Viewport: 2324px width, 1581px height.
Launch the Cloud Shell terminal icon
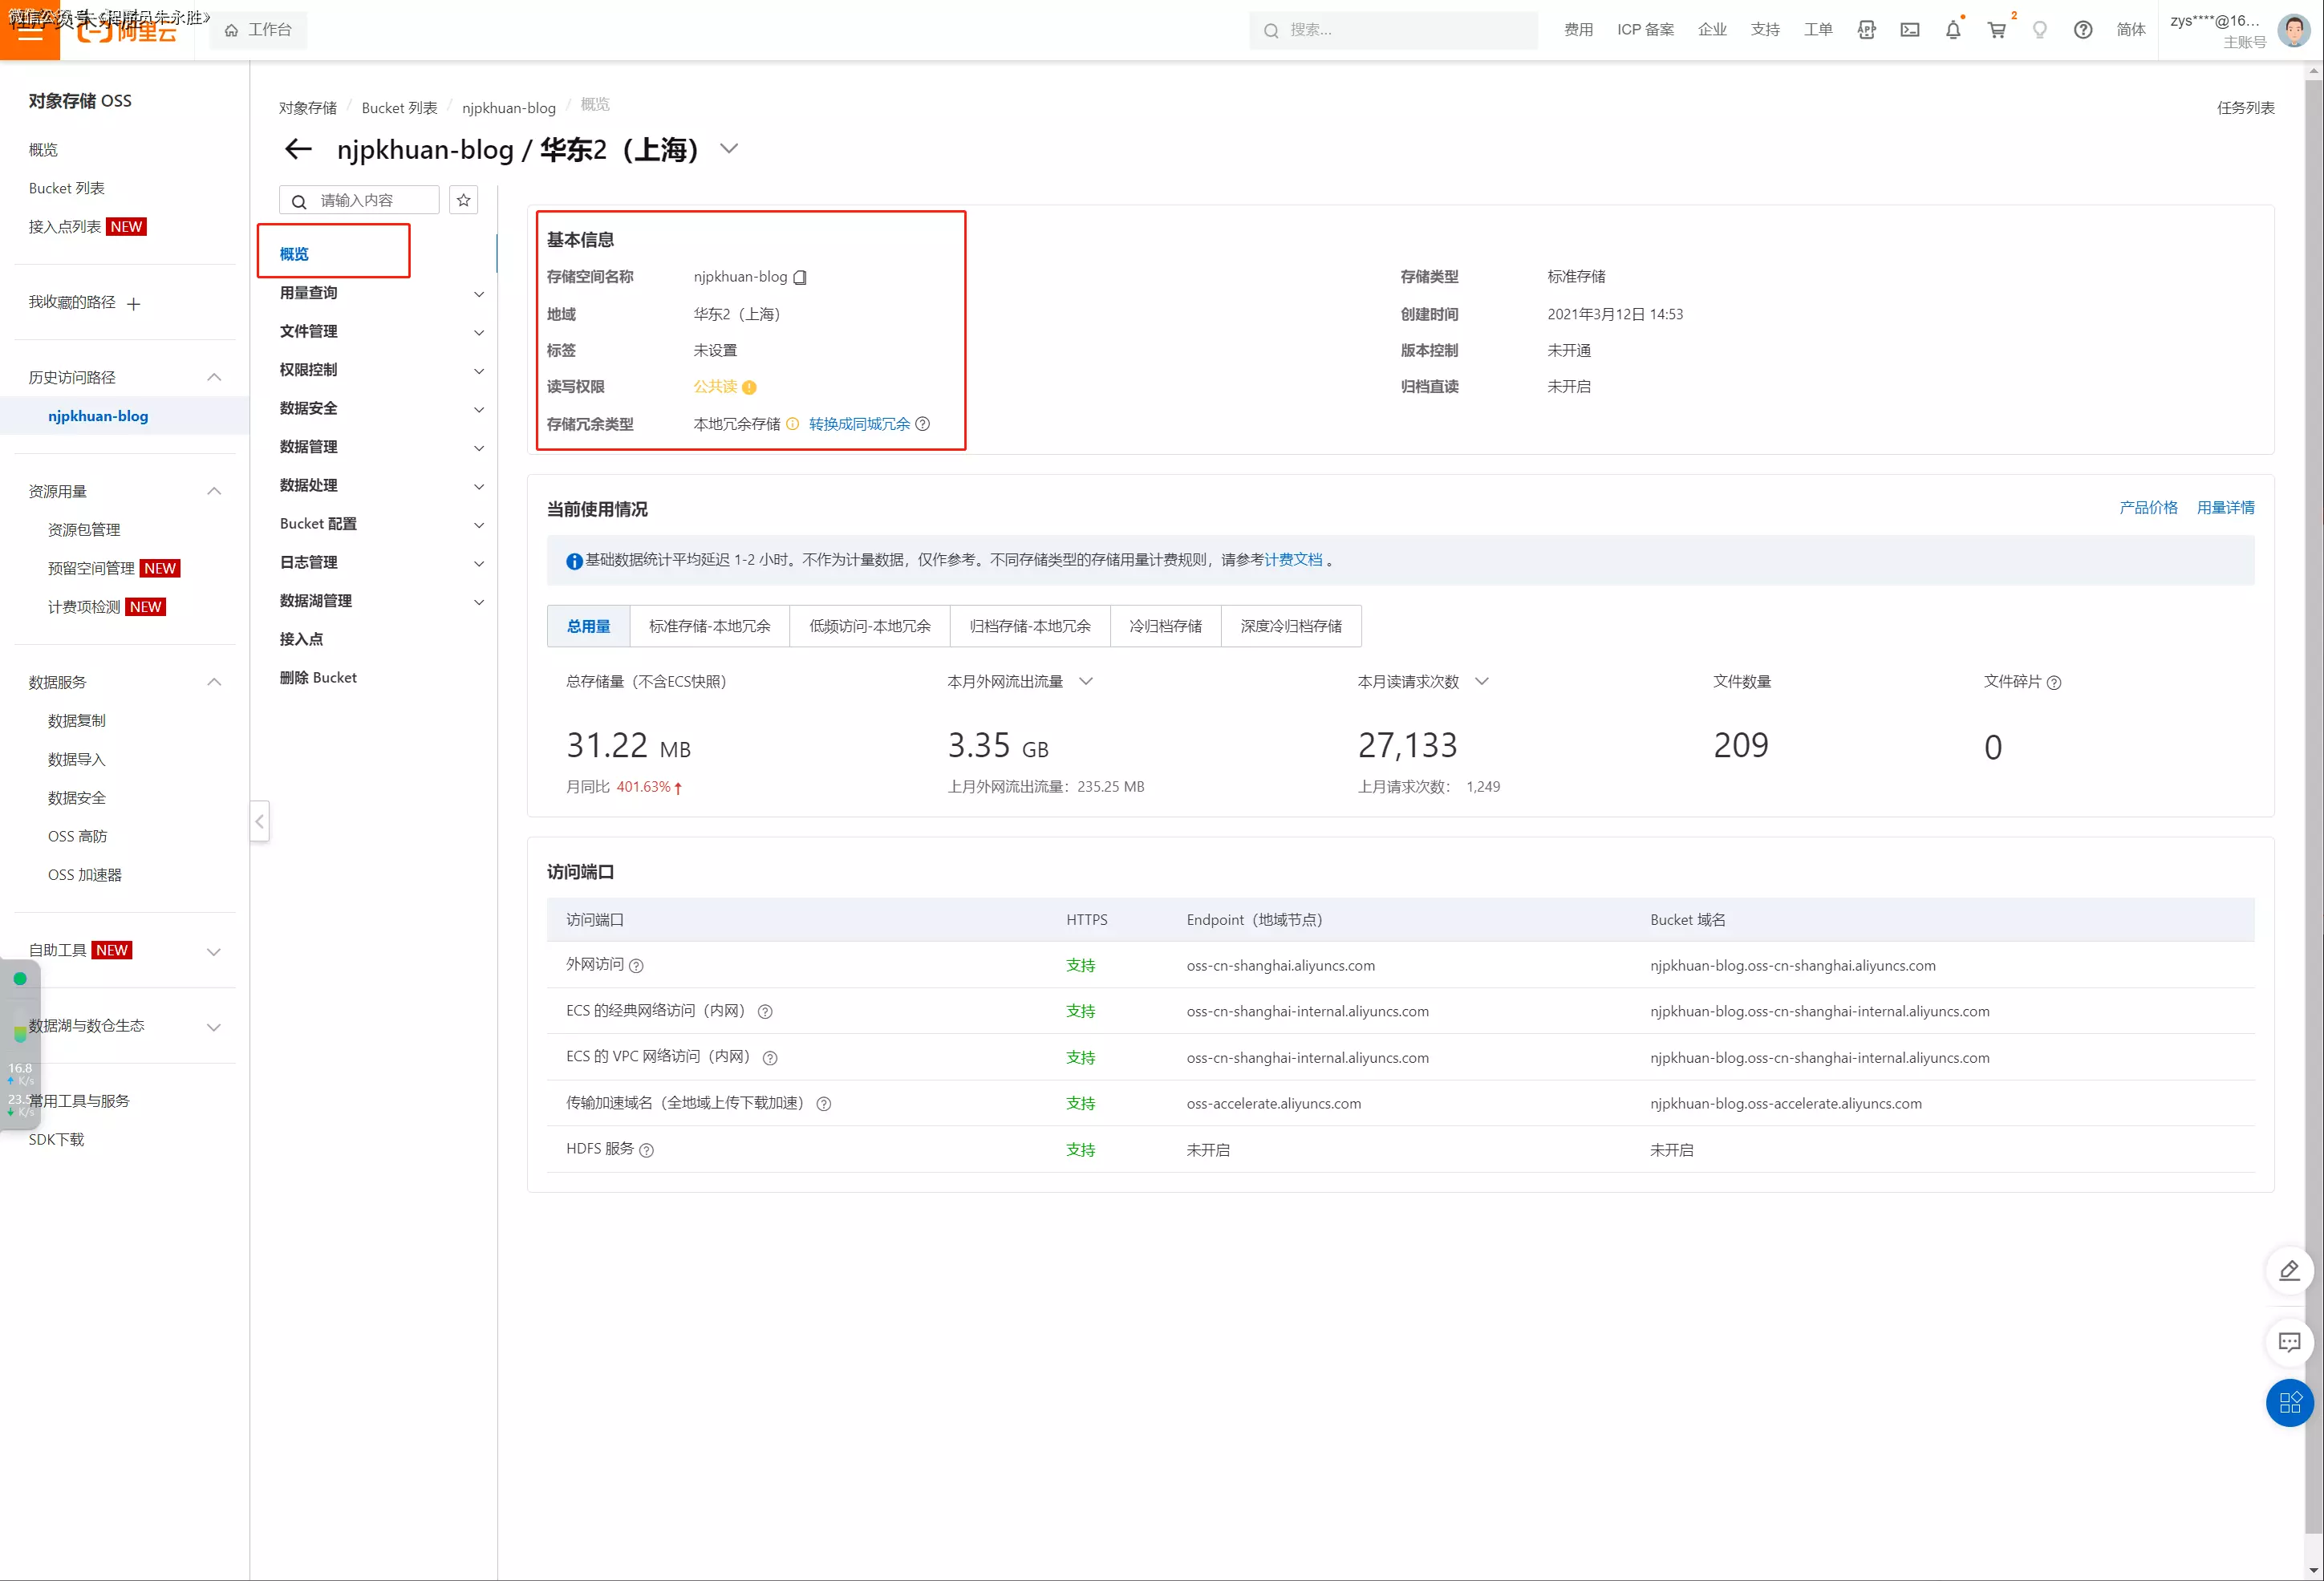[x=1909, y=30]
